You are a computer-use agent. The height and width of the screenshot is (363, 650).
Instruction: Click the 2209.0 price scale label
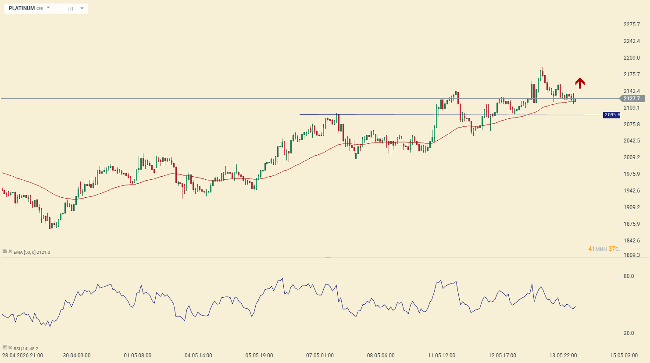[x=632, y=58]
